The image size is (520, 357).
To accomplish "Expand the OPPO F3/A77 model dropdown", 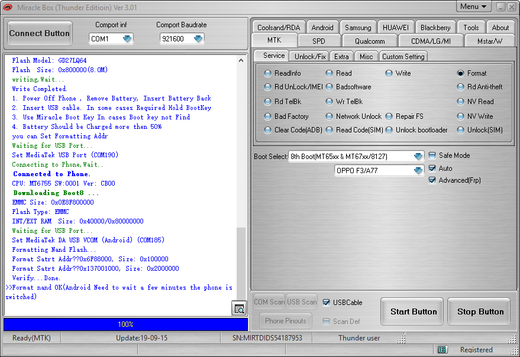I will 418,170.
